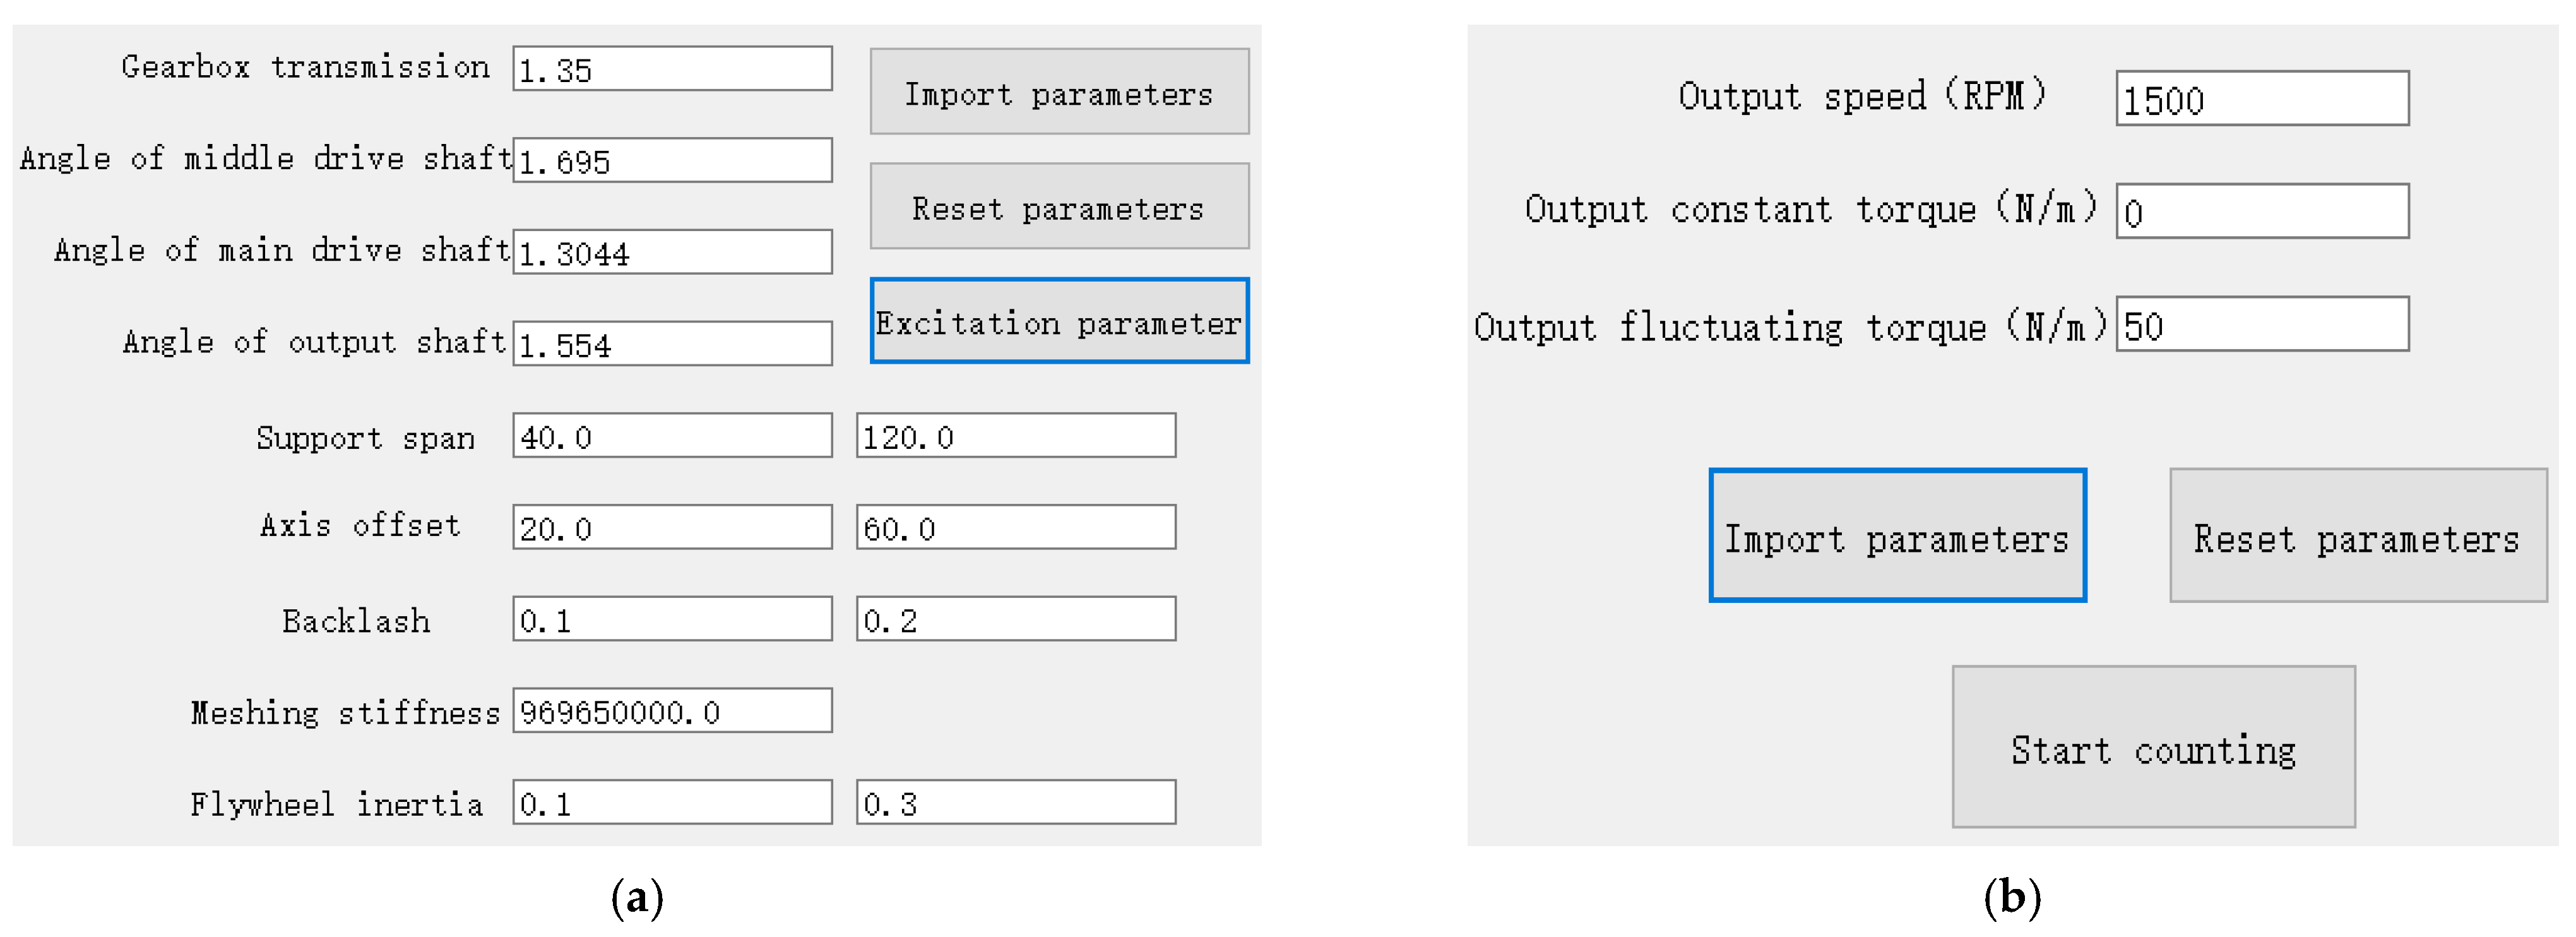This screenshot has height=937, width=2576.
Task: Focus the second Flywheel inertia field (0.3)
Action: coord(1015,803)
